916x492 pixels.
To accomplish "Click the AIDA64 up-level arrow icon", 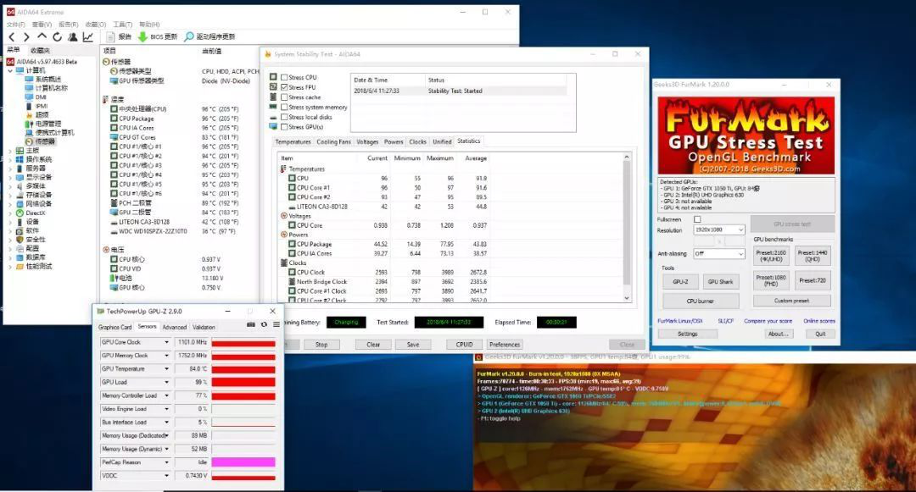I will tap(42, 36).
